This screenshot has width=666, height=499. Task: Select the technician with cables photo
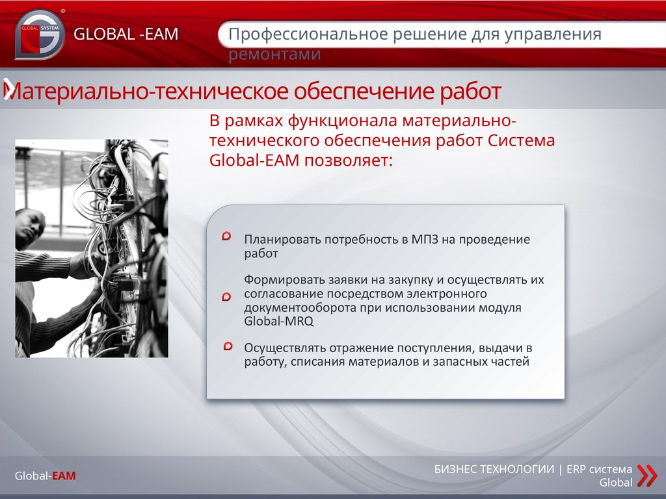pos(92,248)
